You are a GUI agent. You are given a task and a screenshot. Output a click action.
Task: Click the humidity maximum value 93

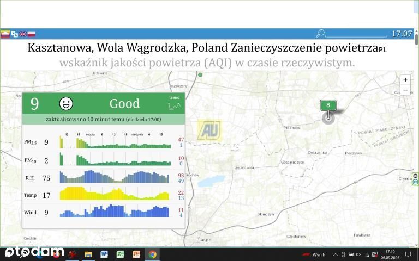click(181, 175)
